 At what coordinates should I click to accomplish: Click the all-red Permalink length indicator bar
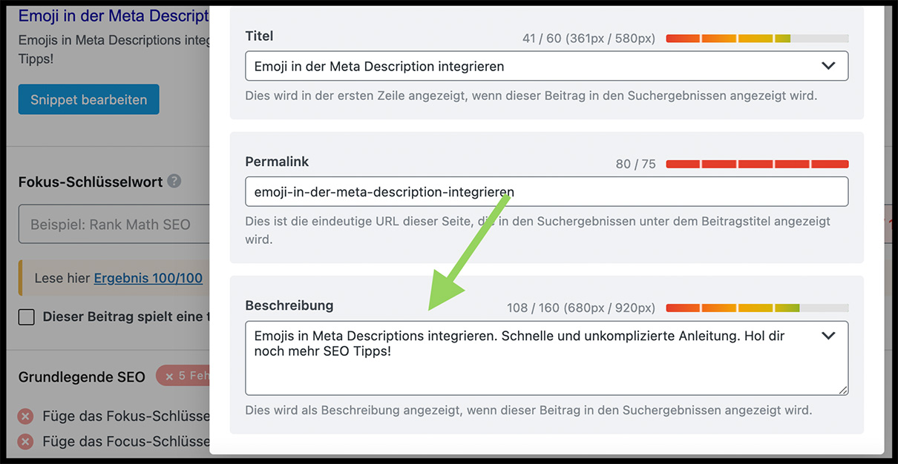click(757, 164)
